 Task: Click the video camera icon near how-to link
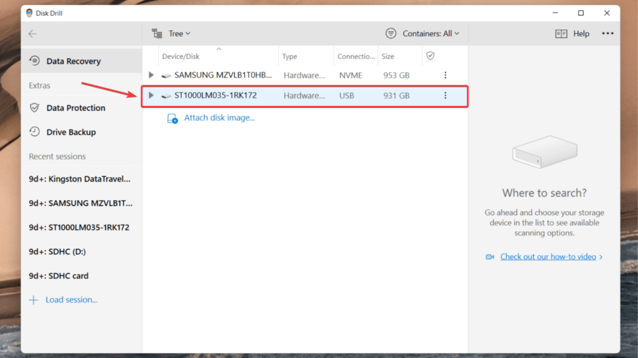tap(491, 256)
